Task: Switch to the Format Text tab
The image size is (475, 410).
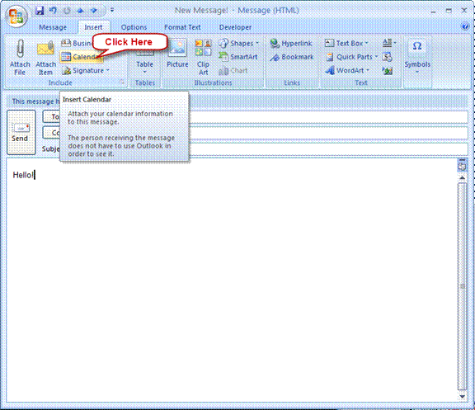Action: click(182, 27)
